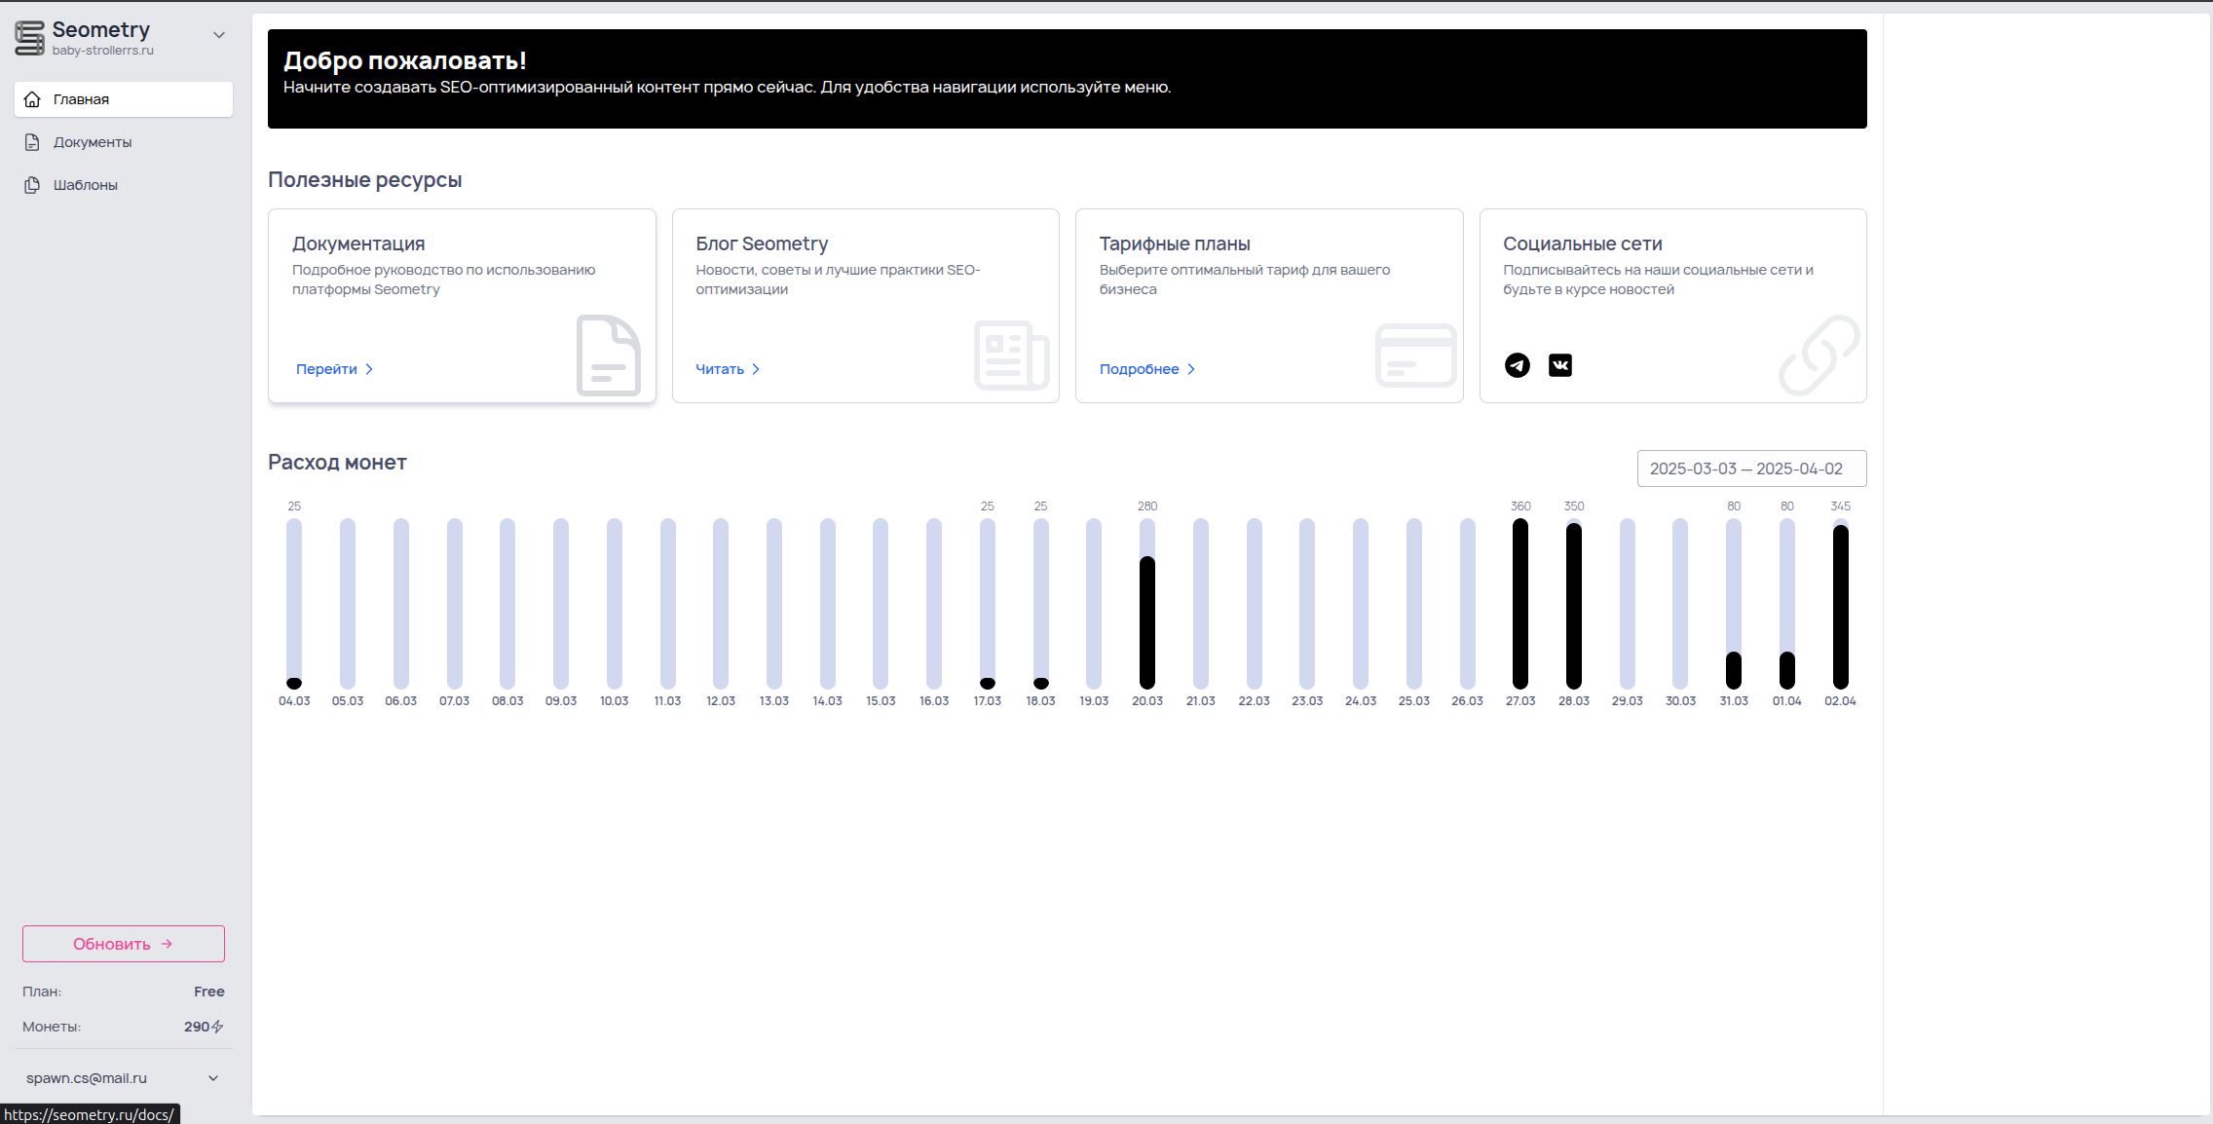
Task: Click the chain link icon in Социальные сети
Action: tap(1819, 356)
